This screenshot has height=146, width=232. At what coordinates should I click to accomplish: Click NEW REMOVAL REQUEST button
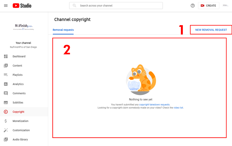coord(211,30)
